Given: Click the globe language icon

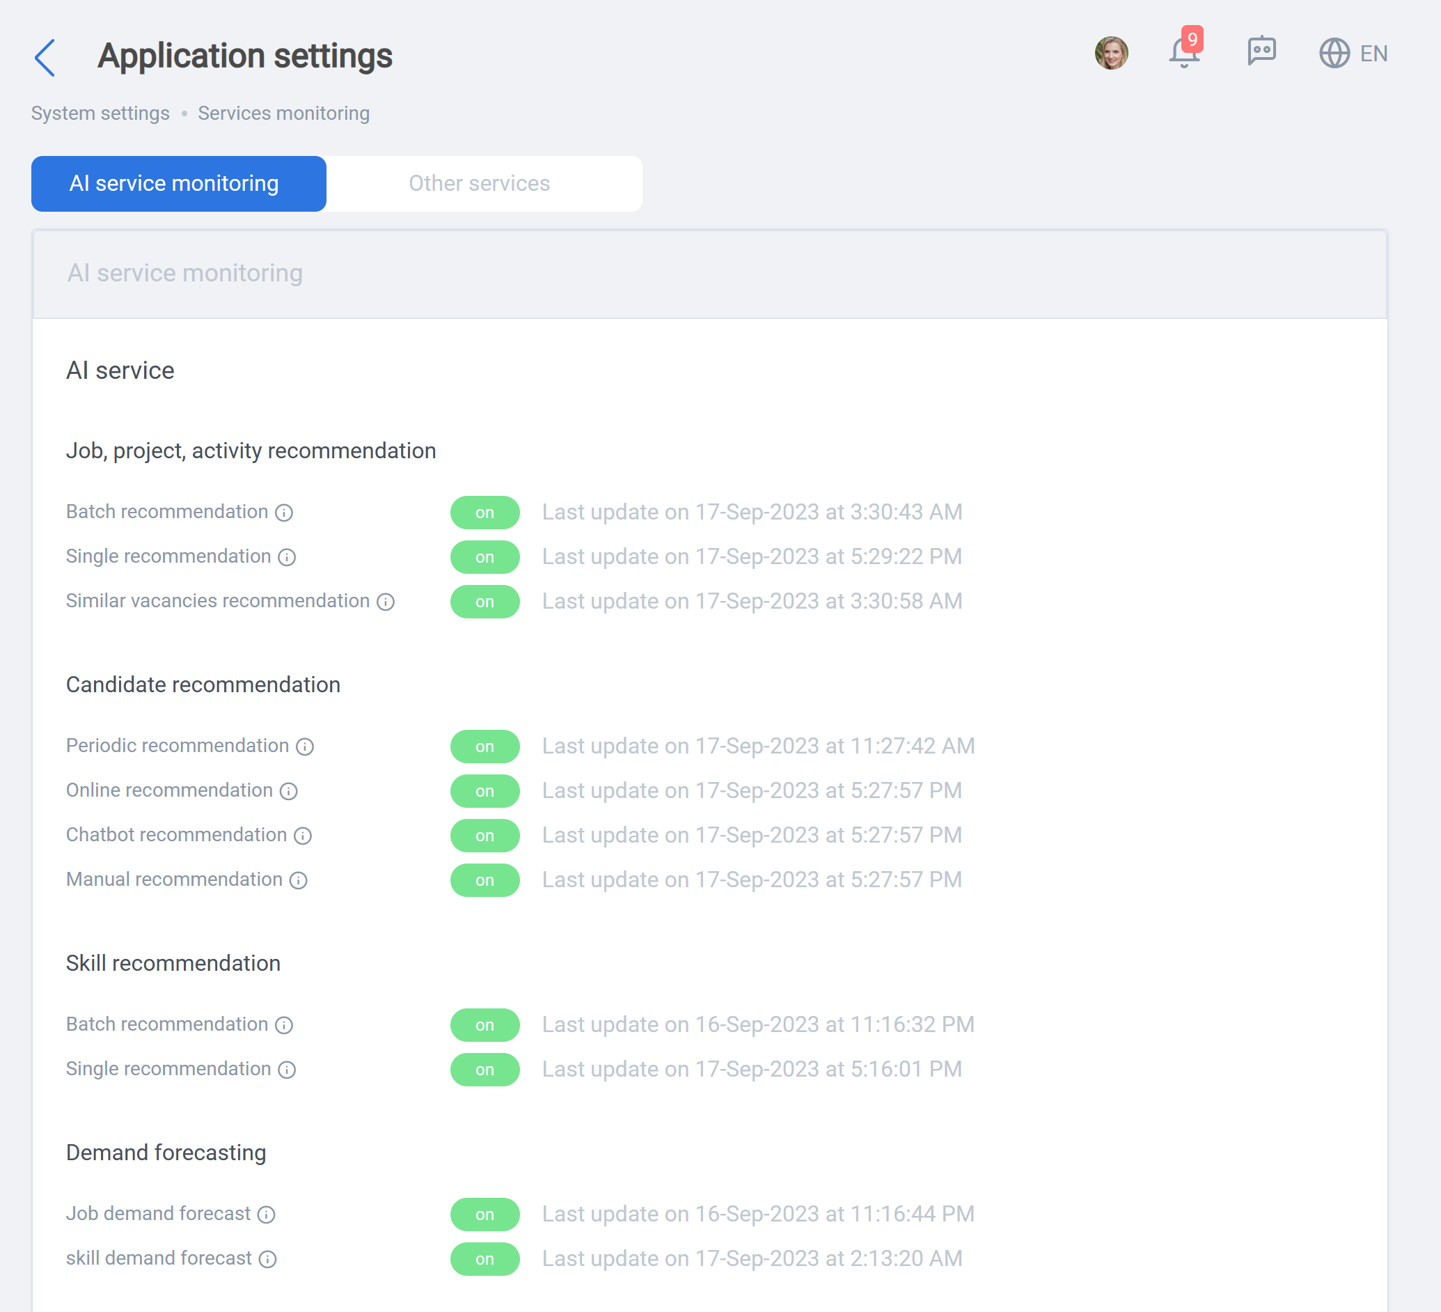Looking at the screenshot, I should [x=1334, y=54].
